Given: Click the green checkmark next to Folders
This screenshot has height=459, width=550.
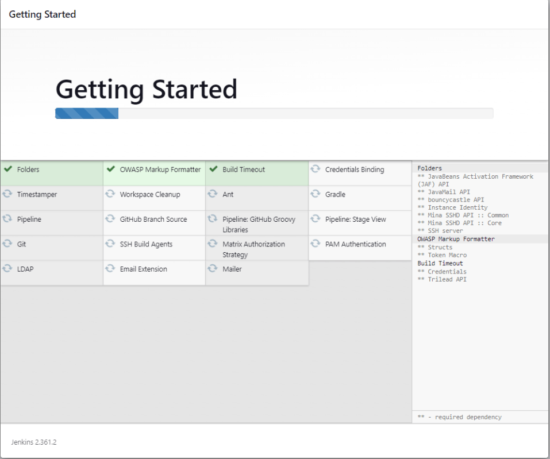Looking at the screenshot, I should (7, 169).
